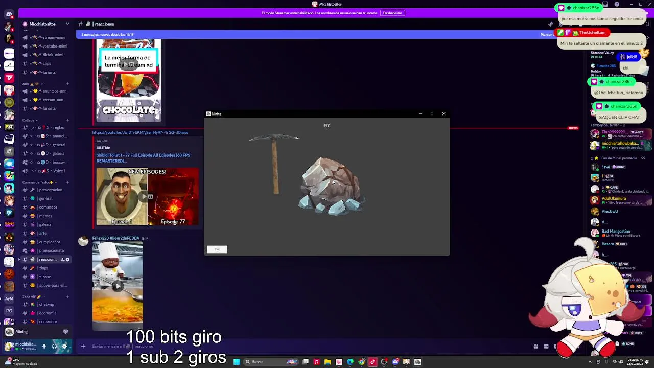654x368 pixels.
Task: Open the reglas channel under Collabs
Action: (45, 127)
